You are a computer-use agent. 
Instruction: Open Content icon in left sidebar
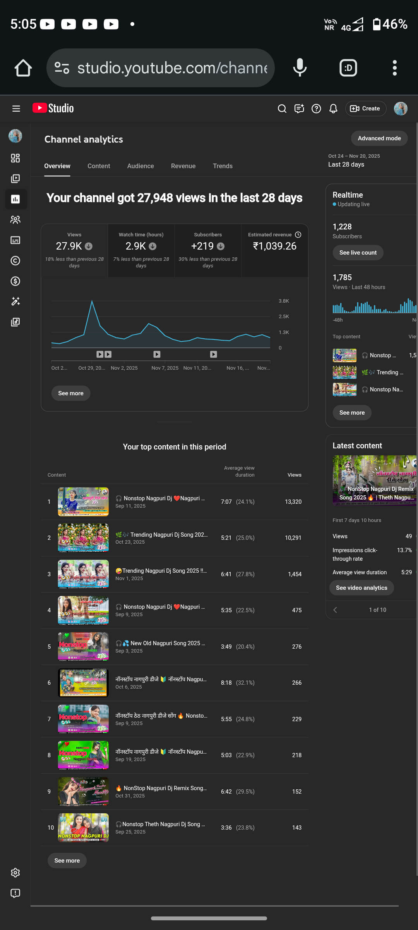pyautogui.click(x=15, y=179)
